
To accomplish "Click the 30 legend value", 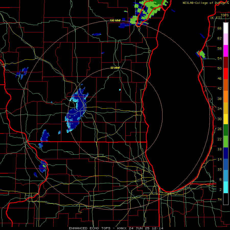I will pyautogui.click(x=220, y=119).
